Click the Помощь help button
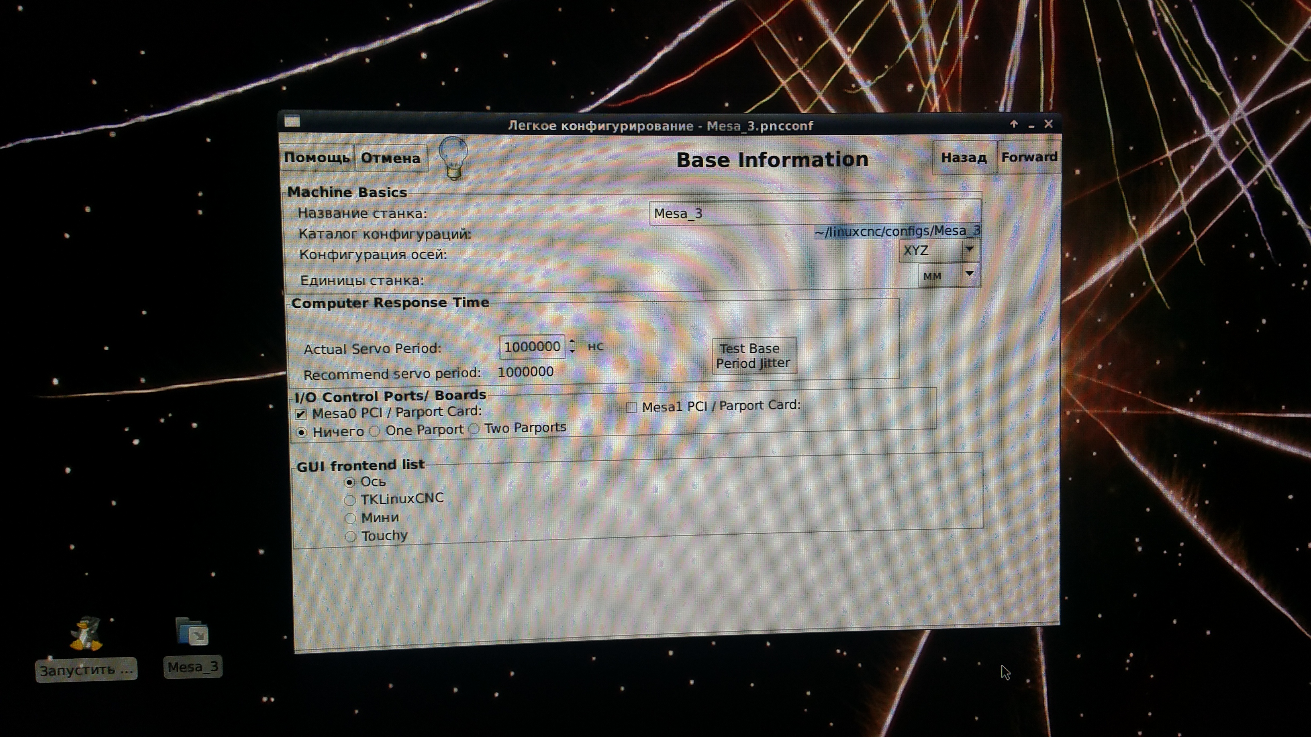The image size is (1311, 737). pos(317,158)
